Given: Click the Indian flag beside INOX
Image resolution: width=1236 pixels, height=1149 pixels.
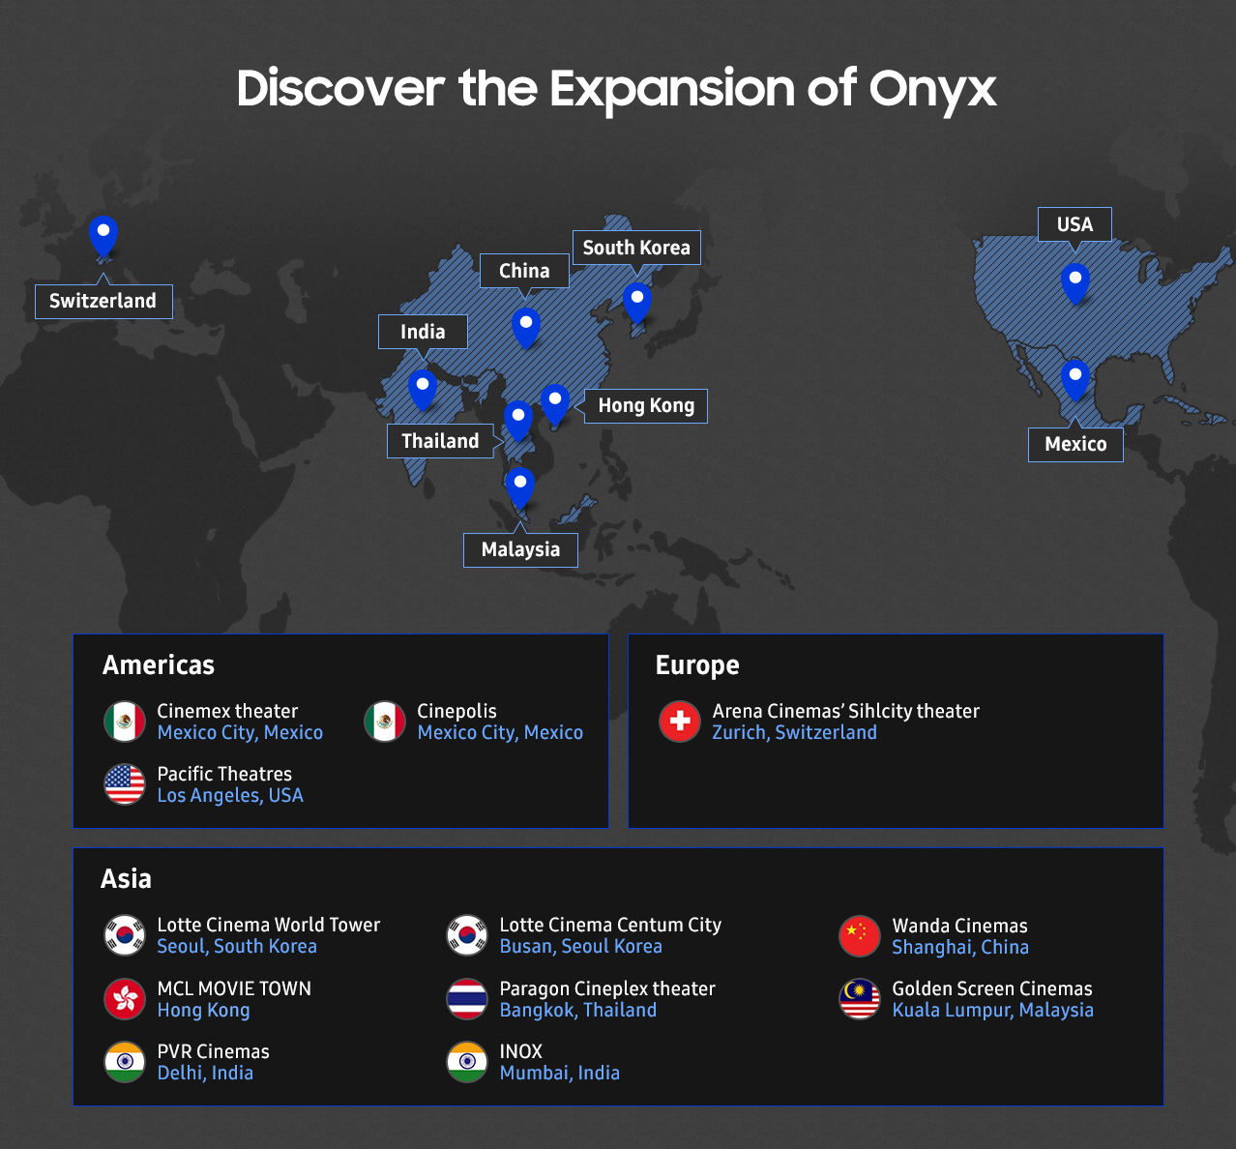Looking at the screenshot, I should pos(467,1062).
